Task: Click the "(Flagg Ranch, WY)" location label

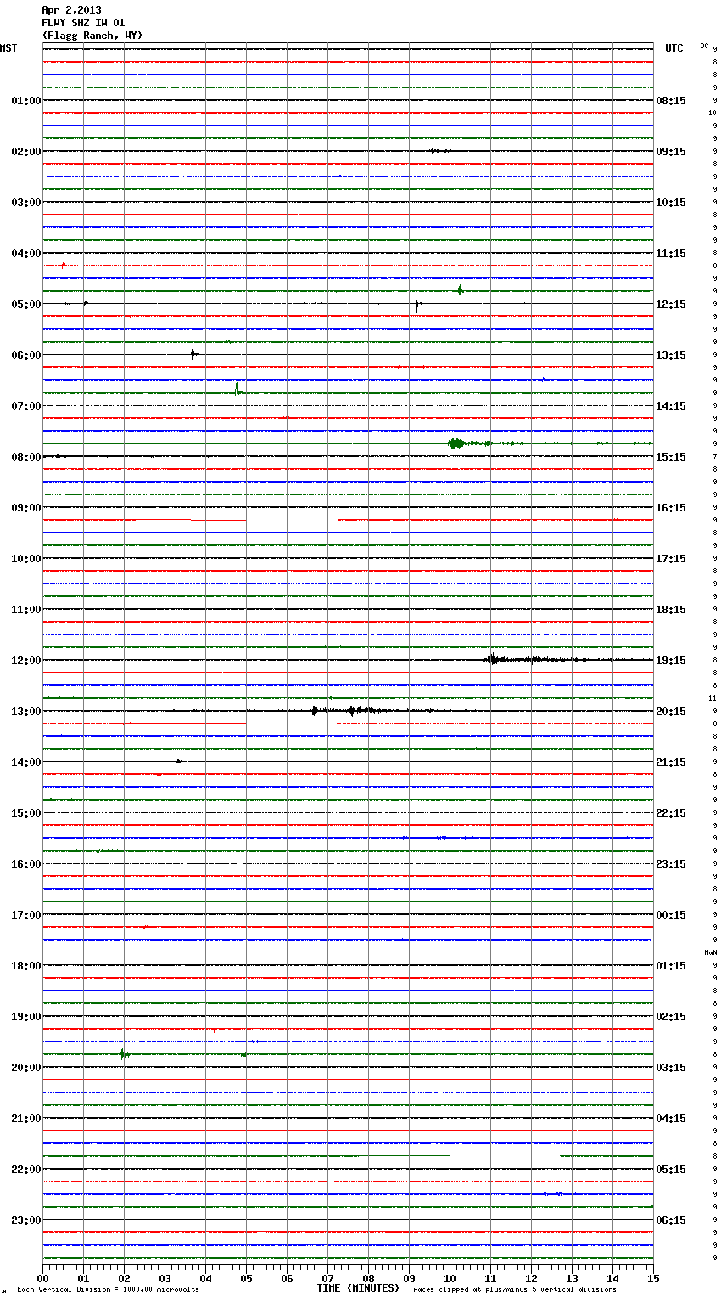Action: tap(92, 36)
